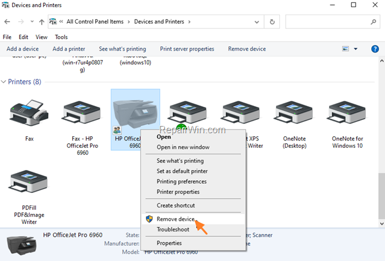Viewport: 385px width, 261px height.
Task: Go back with the back arrow
Action: pos(7,22)
